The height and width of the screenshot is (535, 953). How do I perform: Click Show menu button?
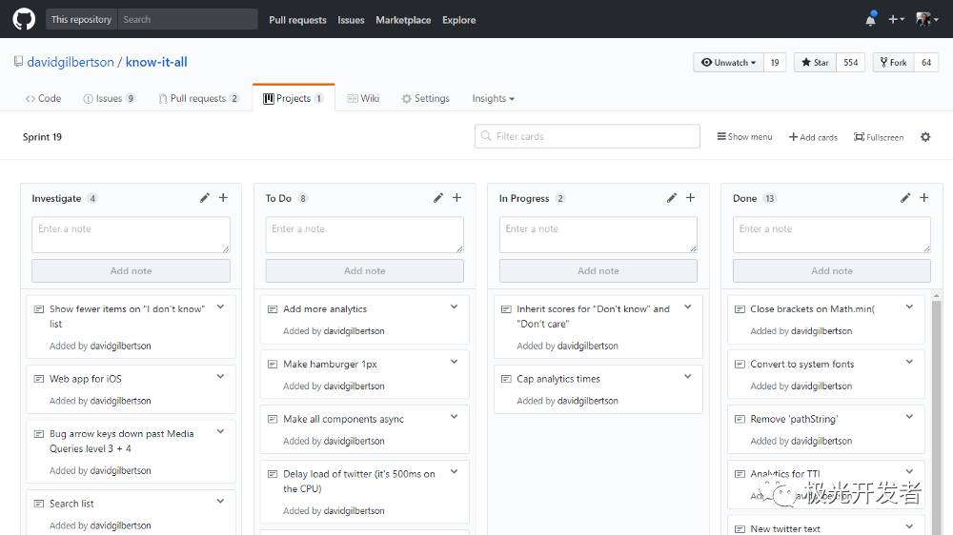click(744, 137)
